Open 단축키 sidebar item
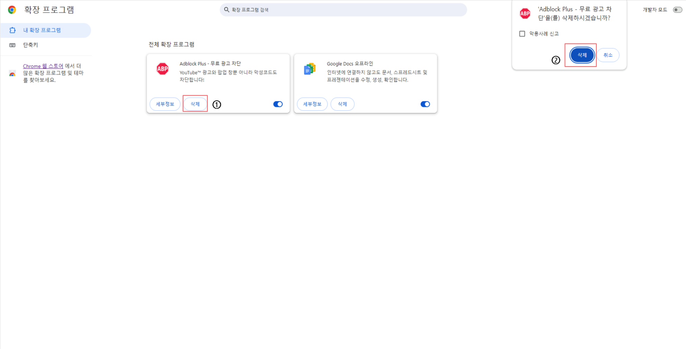The image size is (686, 349). tap(31, 45)
